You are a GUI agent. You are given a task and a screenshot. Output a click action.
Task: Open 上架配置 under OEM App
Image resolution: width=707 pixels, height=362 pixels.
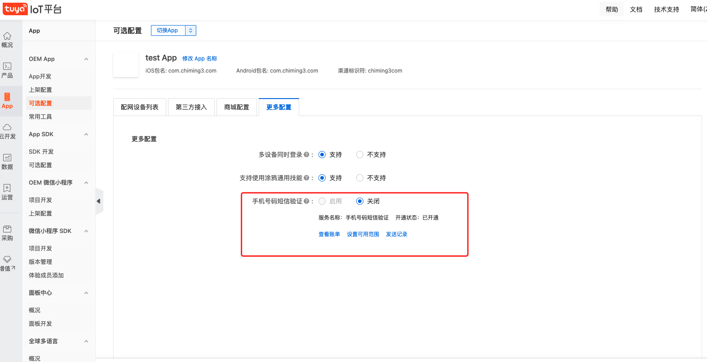tap(40, 90)
